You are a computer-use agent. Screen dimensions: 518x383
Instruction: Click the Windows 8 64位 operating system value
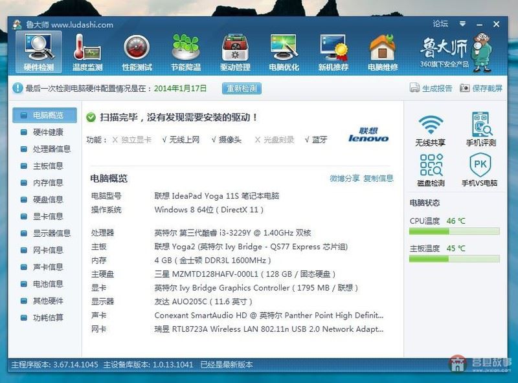coord(208,210)
